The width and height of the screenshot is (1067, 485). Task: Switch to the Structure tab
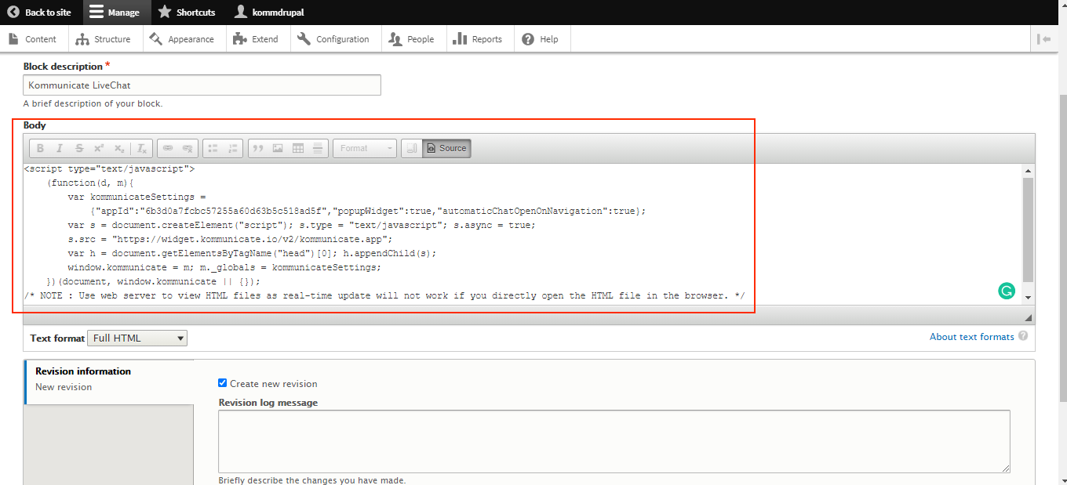click(x=104, y=38)
